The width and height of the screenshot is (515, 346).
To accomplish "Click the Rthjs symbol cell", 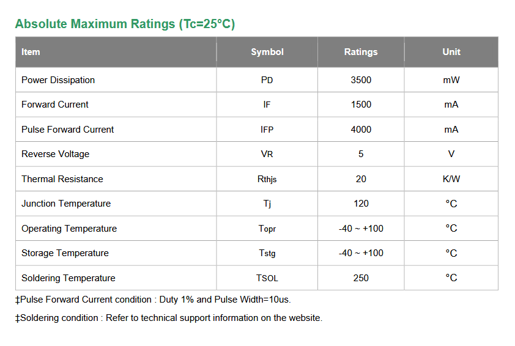I will pyautogui.click(x=267, y=179).
